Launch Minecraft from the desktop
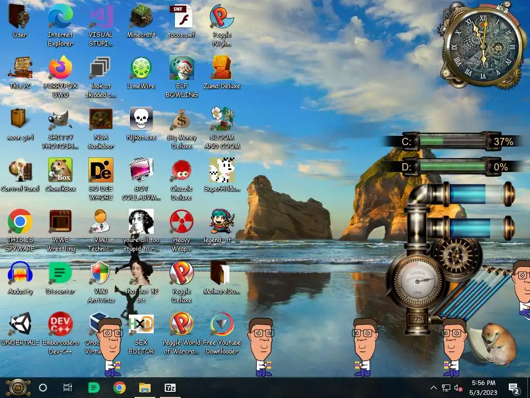This screenshot has width=530, height=398. 141,20
